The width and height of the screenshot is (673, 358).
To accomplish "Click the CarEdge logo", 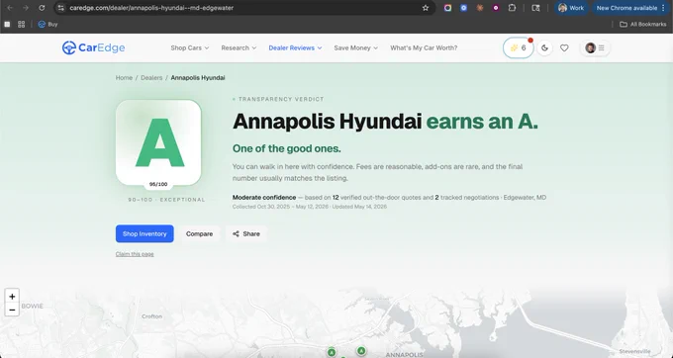I will [x=93, y=47].
